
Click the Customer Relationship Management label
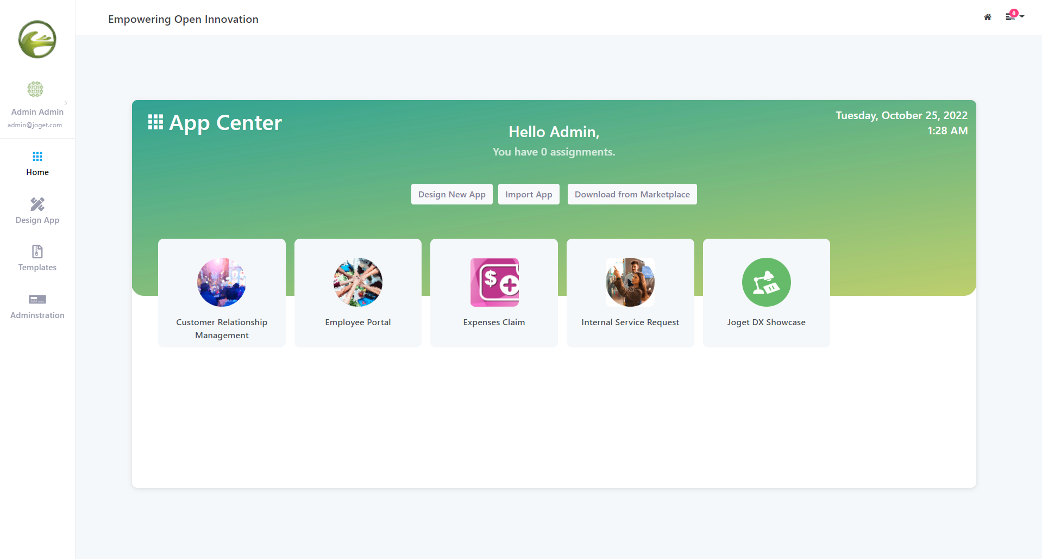tap(222, 329)
